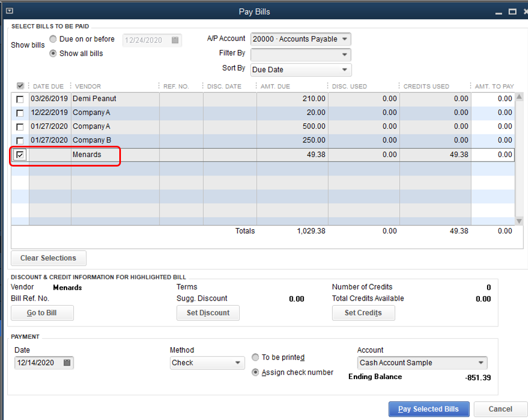Click the bills list scroll up arrow

(519, 97)
